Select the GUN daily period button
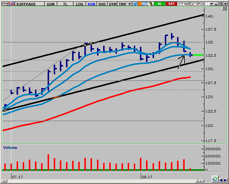This screenshot has width=229, height=184. pos(51,4)
